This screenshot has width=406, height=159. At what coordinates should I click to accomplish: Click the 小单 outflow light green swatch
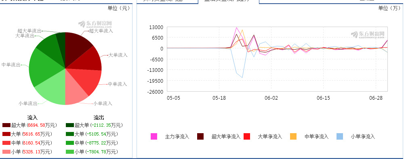coord(70,152)
